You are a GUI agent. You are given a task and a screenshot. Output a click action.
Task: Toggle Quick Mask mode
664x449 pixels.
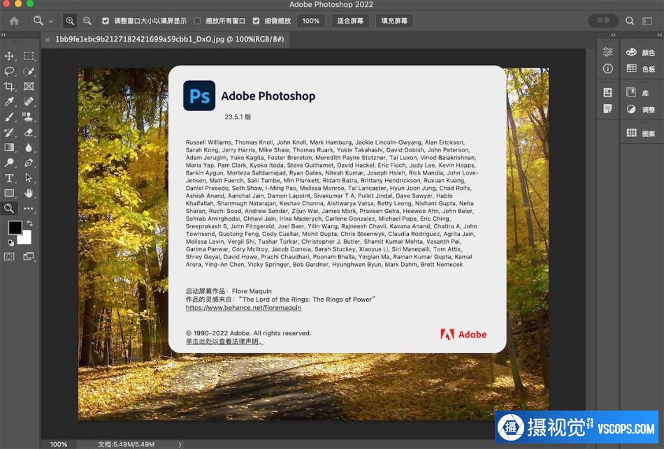click(9, 256)
